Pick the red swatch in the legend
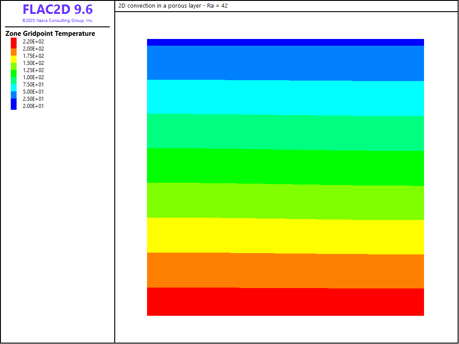The width and height of the screenshot is (459, 344). (14, 42)
